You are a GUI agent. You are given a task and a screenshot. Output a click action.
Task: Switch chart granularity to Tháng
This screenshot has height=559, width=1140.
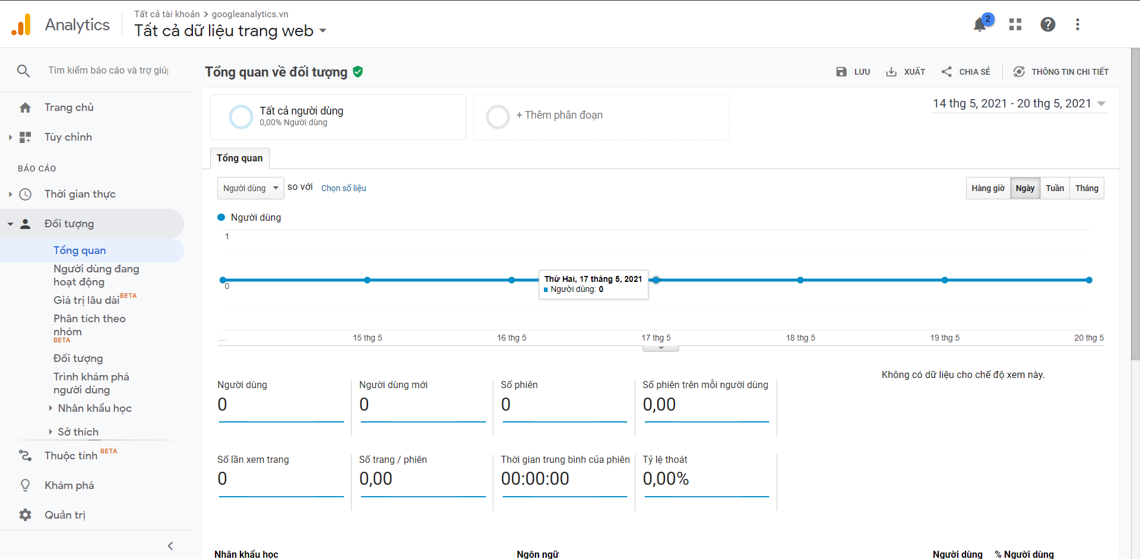[1087, 188]
